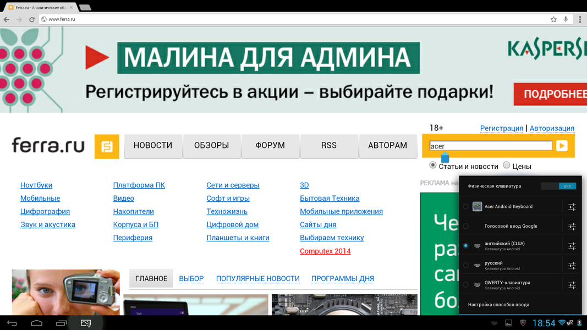This screenshot has width=587, height=330.
Task: Switch to the ПОПУЛЯРНЫЕ НОВОСТИ tab
Action: (x=257, y=279)
